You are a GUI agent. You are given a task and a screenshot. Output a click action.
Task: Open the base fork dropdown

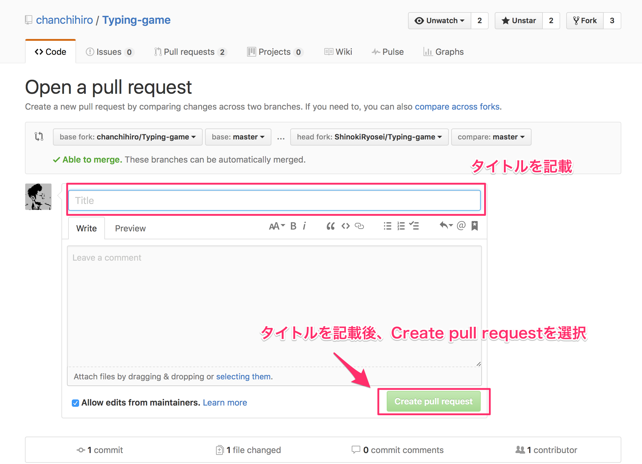pyautogui.click(x=127, y=137)
